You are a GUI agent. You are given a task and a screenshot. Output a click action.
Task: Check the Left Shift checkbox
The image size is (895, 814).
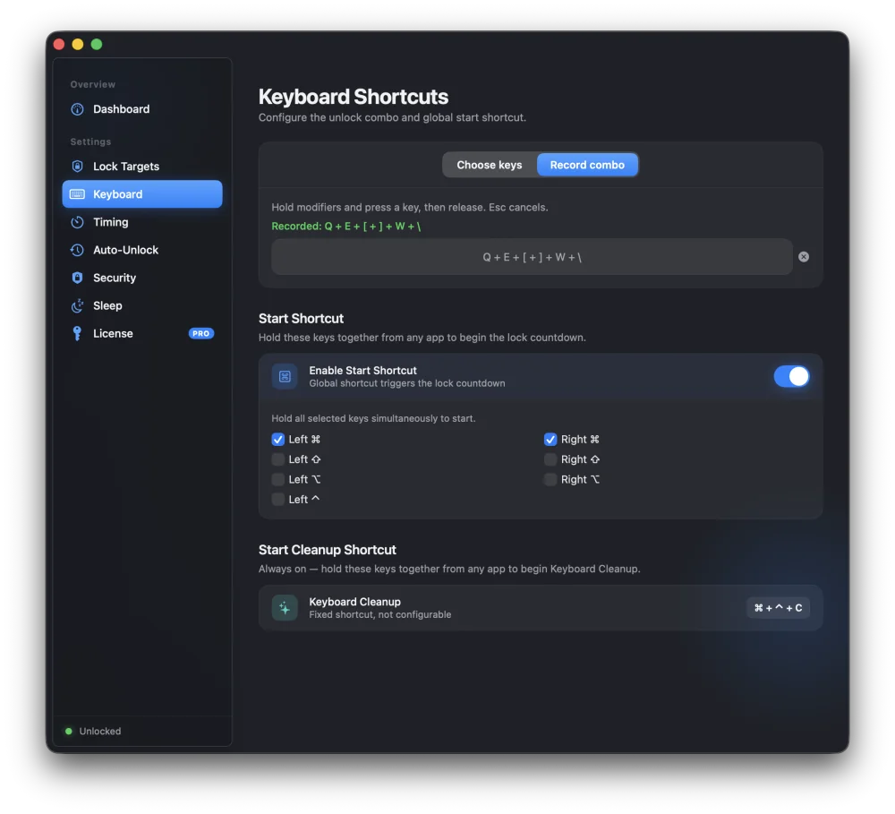[278, 459]
